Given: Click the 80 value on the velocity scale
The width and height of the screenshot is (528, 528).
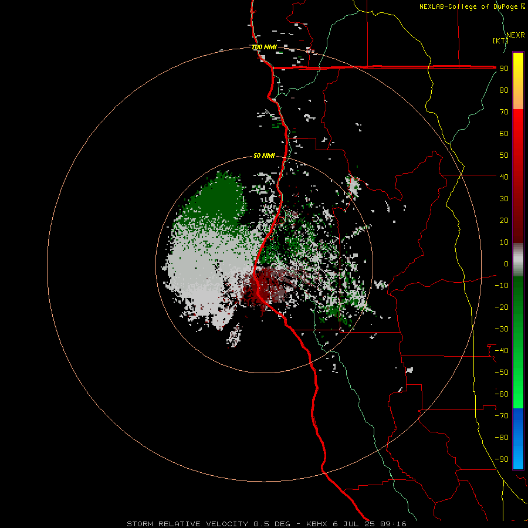Looking at the screenshot, I should [504, 90].
